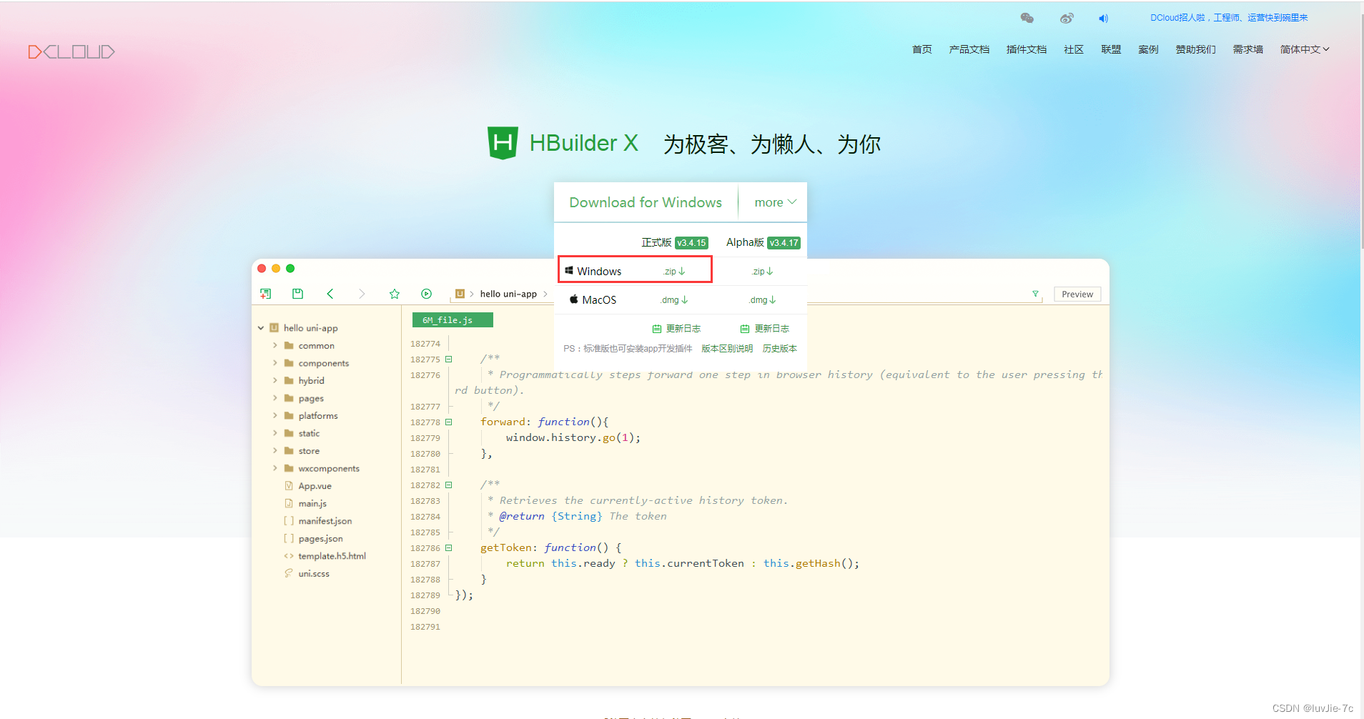The image size is (1364, 719).
Task: Click the Preview button
Action: point(1077,294)
